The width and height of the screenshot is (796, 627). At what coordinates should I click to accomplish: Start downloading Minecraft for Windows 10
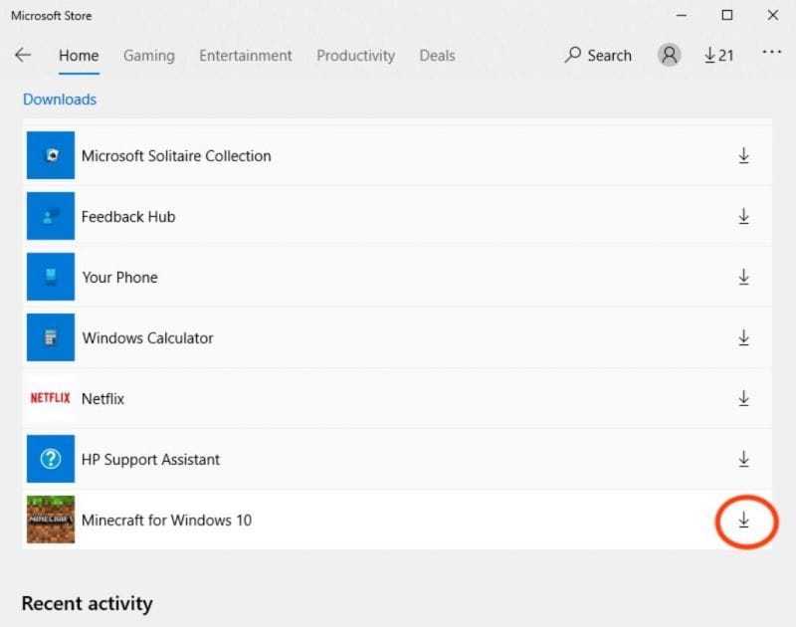[x=744, y=520]
